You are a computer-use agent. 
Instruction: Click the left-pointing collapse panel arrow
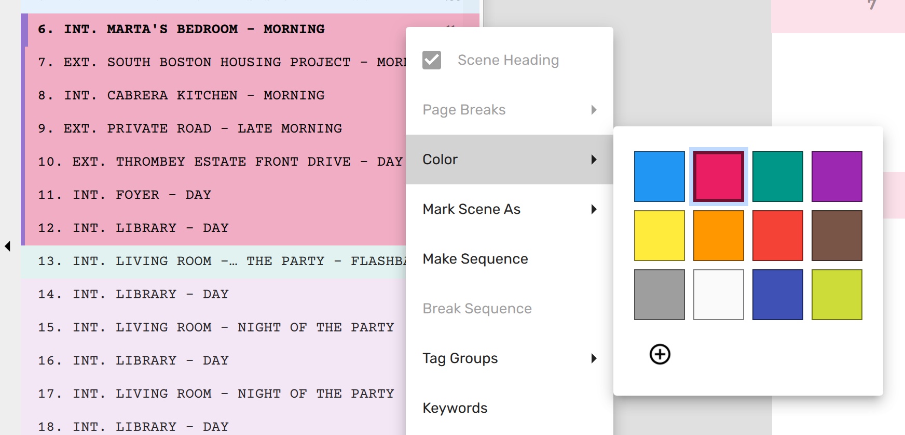coord(7,247)
